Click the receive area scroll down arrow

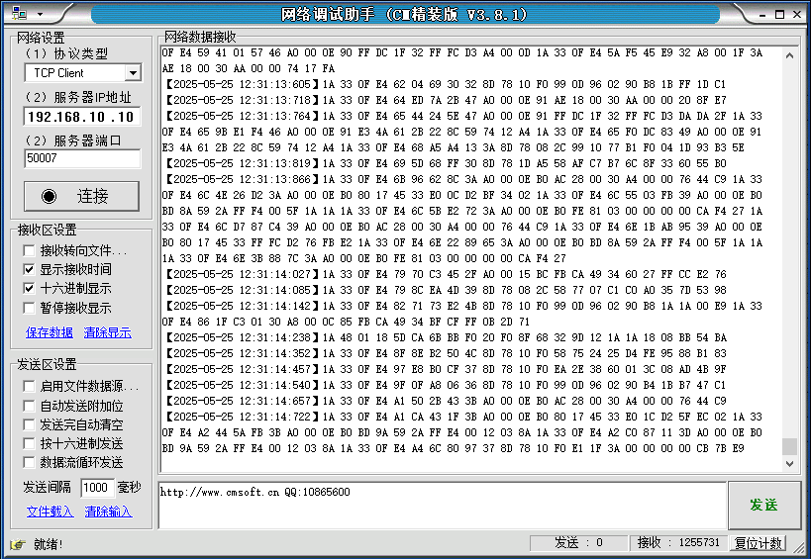[789, 463]
